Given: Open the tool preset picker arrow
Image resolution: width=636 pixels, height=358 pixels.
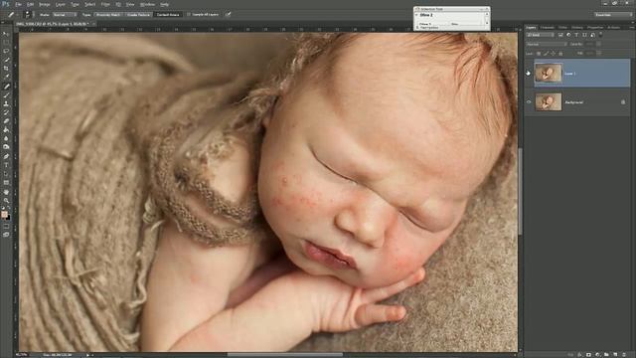Looking at the screenshot, I should [18, 15].
